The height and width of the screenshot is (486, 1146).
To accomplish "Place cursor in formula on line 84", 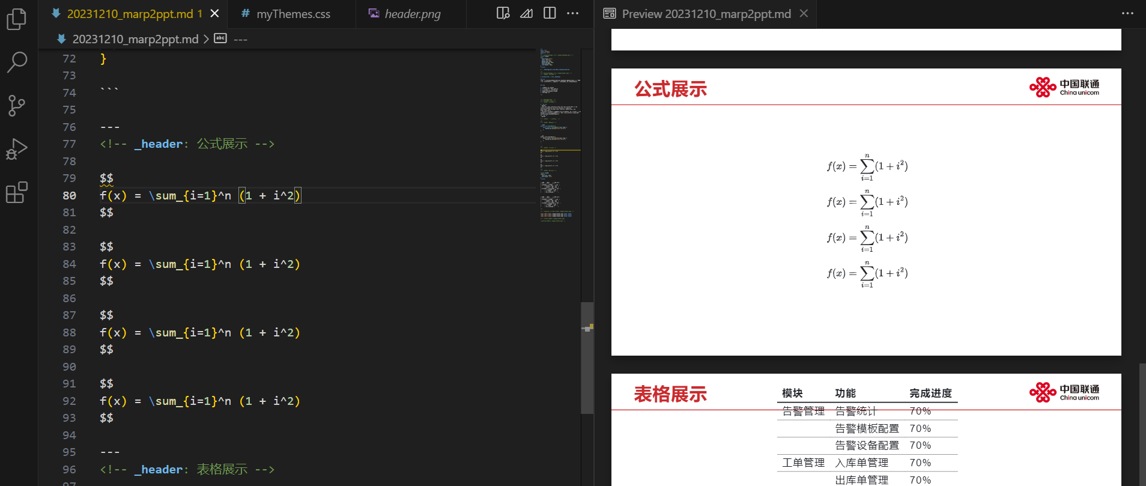I will 200,264.
